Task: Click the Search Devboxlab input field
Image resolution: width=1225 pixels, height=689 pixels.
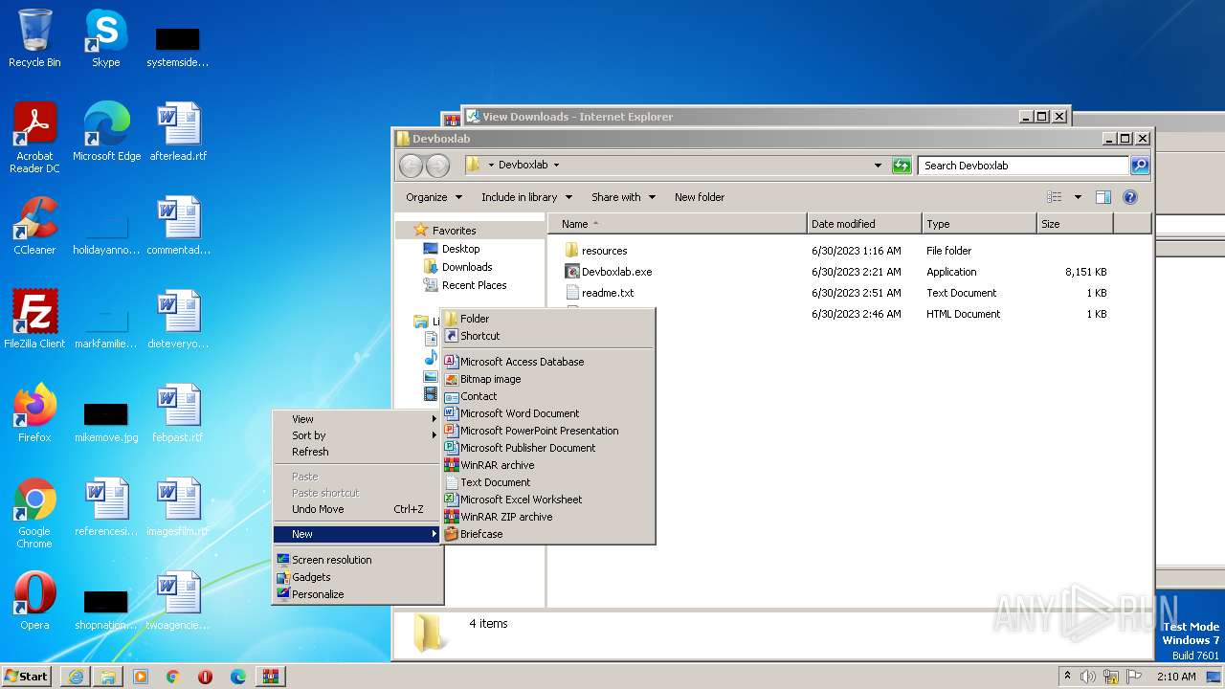Action: (1022, 166)
